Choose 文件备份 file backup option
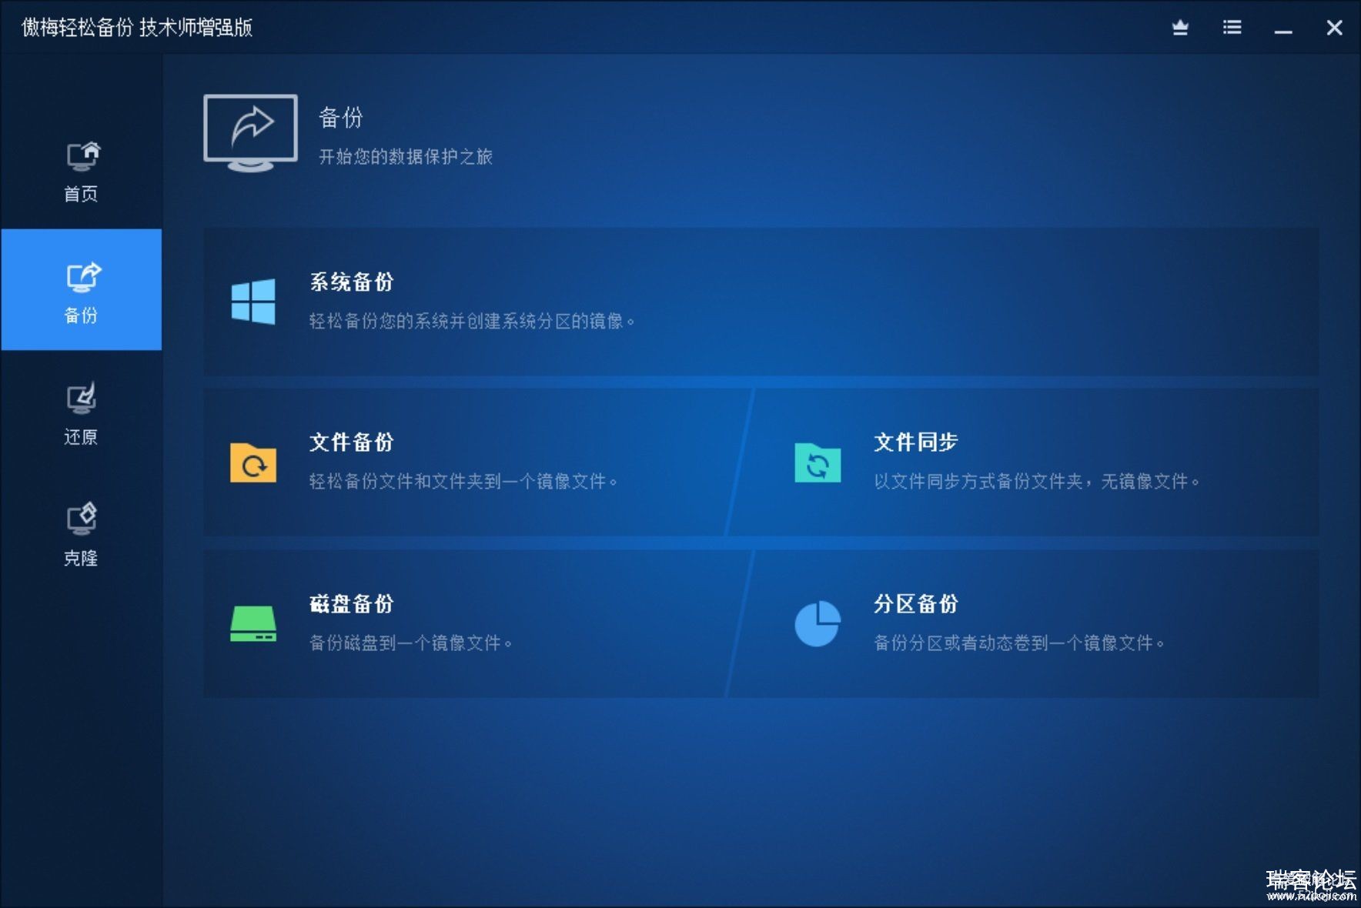Image resolution: width=1361 pixels, height=908 pixels. (477, 462)
